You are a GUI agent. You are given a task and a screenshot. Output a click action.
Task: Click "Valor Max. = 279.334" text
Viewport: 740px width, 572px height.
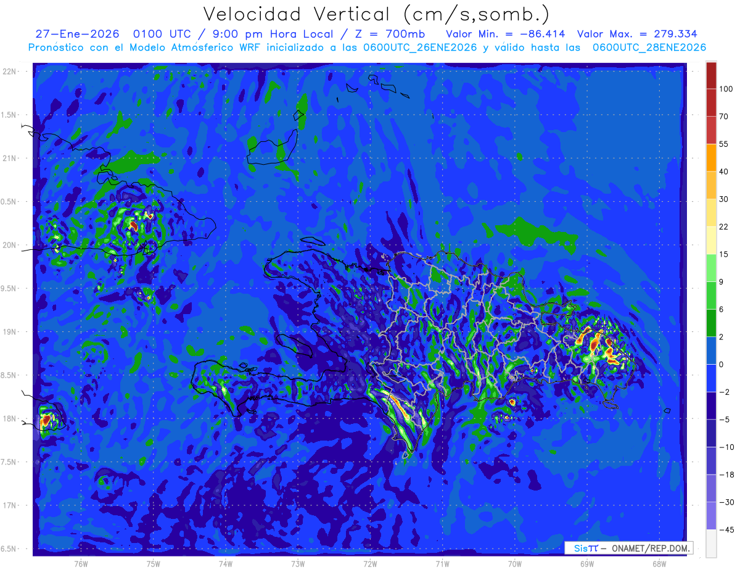click(x=637, y=34)
